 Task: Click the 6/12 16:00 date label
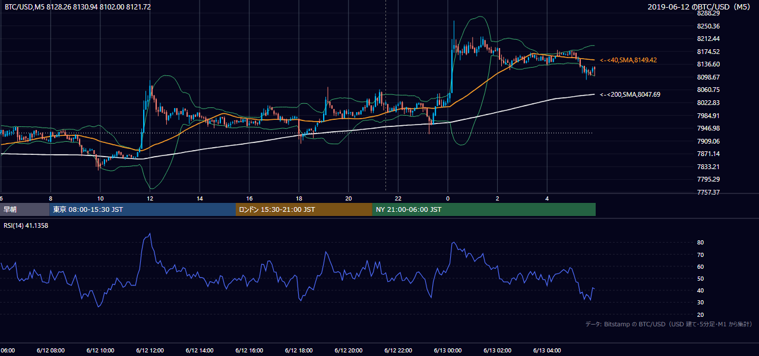249,350
